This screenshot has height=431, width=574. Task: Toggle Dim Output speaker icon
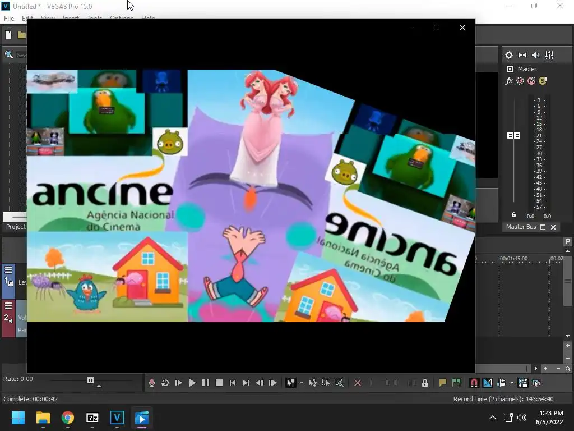tap(535, 55)
